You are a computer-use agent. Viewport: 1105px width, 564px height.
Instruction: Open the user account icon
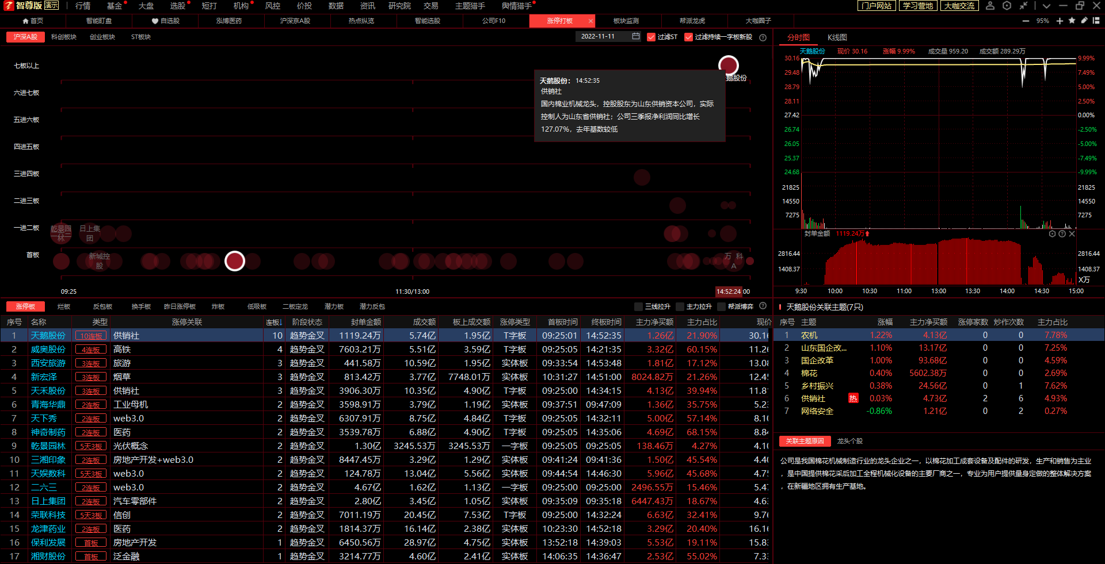pyautogui.click(x=990, y=6)
